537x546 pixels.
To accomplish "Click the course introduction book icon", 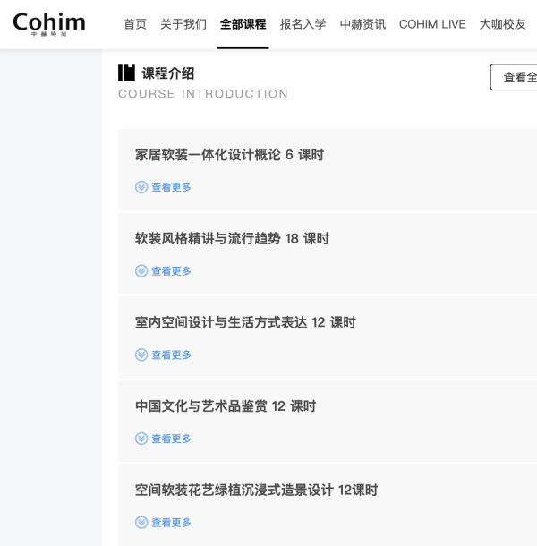I will [126, 73].
